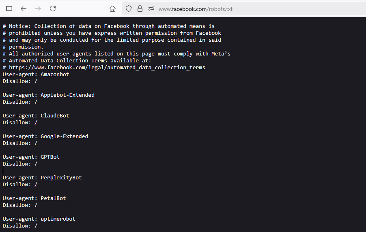Click the 'User-agent: ClaudeBot' line
The image size is (366, 232).
click(36, 116)
